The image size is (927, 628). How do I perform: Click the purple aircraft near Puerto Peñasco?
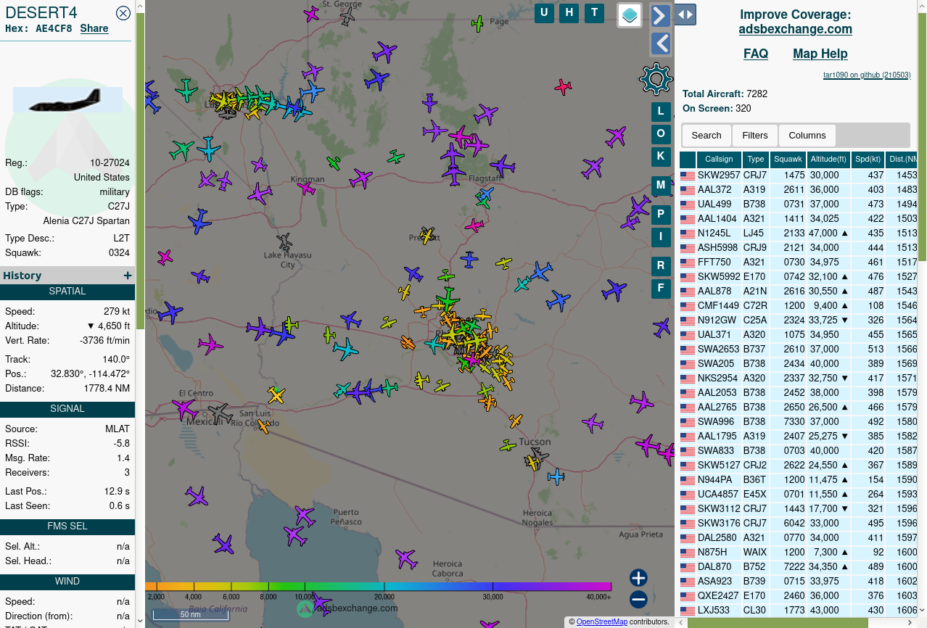tap(305, 516)
